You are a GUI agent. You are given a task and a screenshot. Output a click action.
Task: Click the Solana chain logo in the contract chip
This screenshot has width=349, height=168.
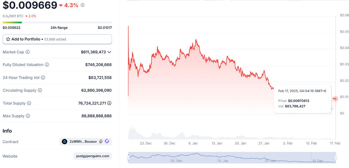(65, 142)
